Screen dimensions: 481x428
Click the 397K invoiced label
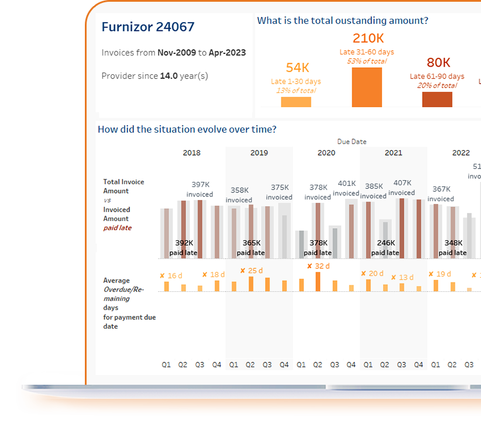point(200,188)
